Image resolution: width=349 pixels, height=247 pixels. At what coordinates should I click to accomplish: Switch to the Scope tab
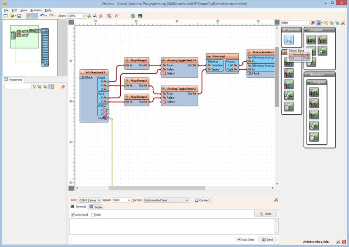click(x=98, y=207)
